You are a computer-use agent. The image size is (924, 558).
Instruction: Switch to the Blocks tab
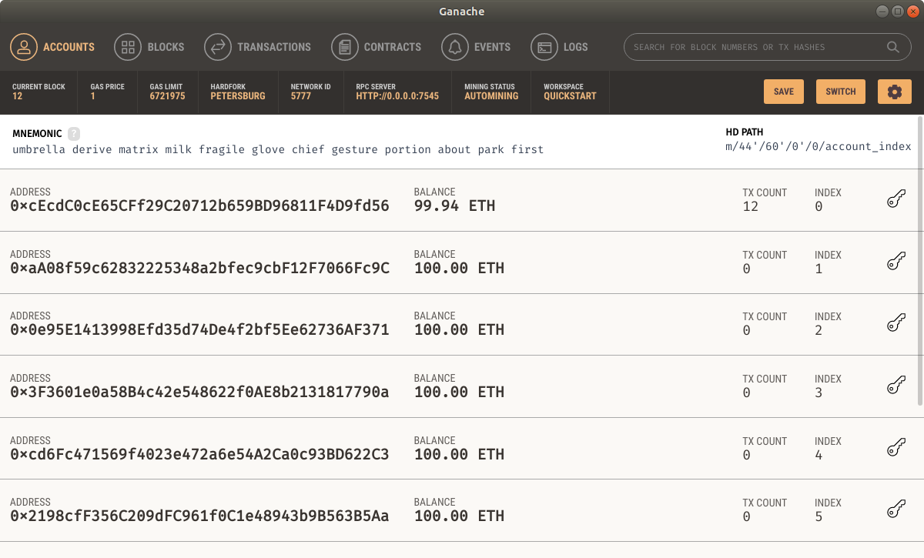tap(149, 47)
